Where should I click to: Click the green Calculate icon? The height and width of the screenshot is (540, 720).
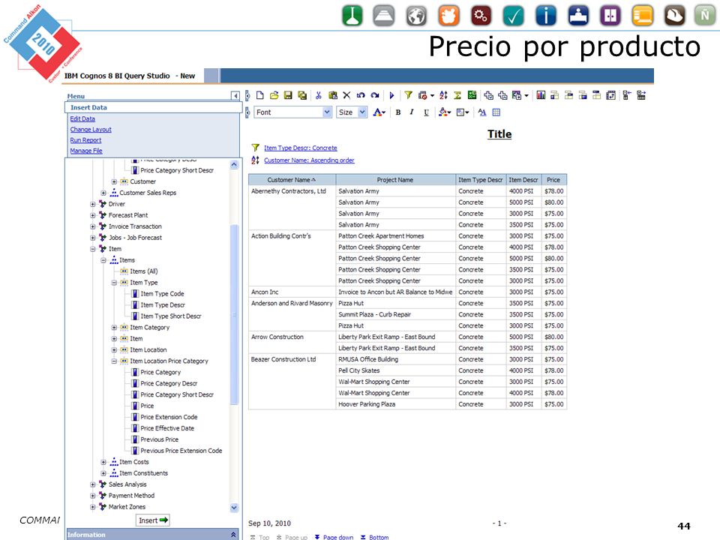coord(472,95)
